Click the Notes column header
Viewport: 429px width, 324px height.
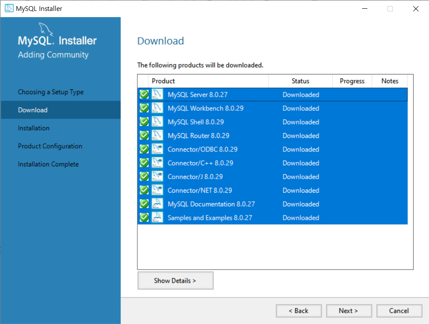(x=390, y=81)
